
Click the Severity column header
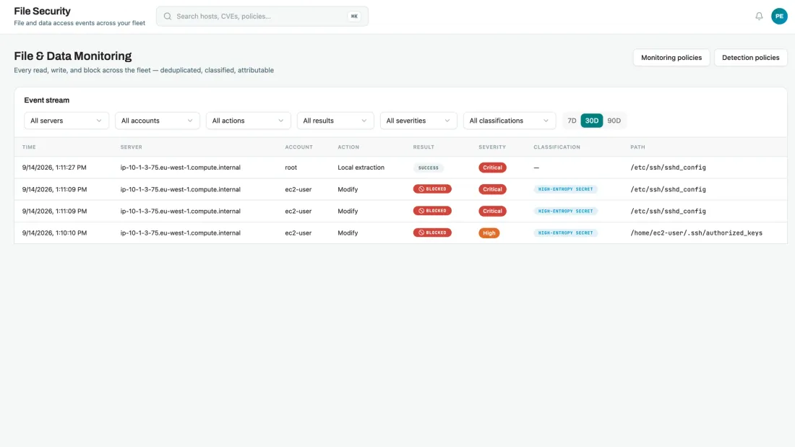pyautogui.click(x=492, y=147)
